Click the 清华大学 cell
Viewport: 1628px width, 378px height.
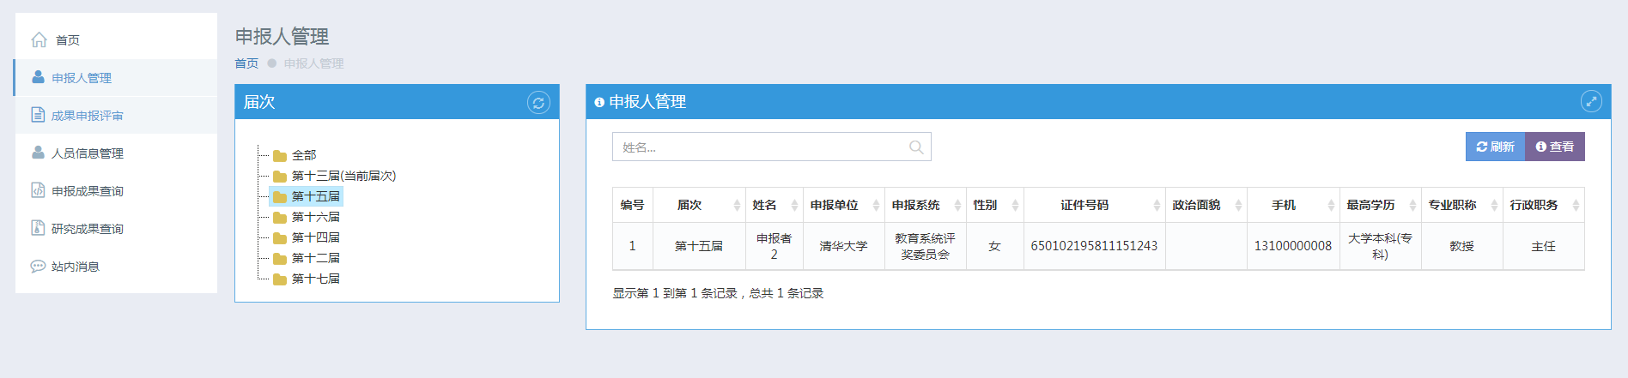[x=843, y=246]
